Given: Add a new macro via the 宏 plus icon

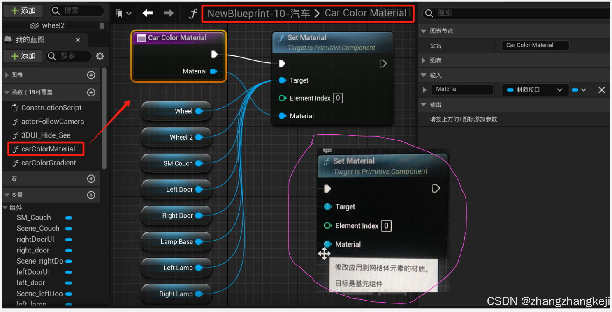Looking at the screenshot, I should click(x=91, y=179).
